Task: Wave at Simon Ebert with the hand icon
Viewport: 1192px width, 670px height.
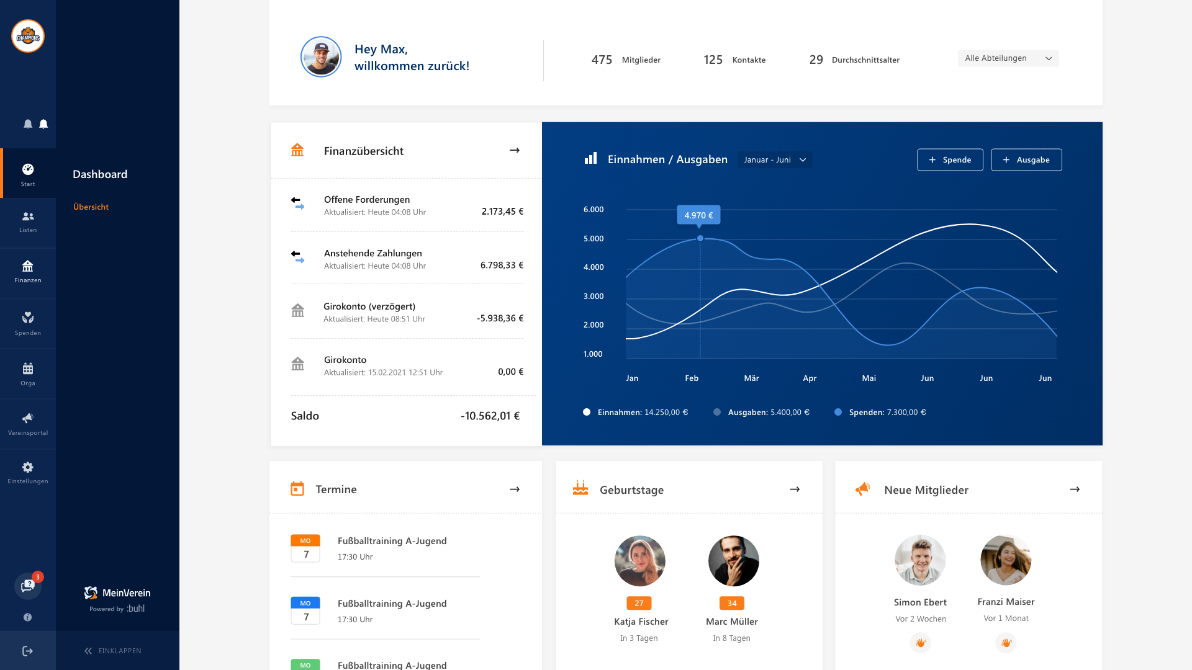Action: [x=921, y=643]
